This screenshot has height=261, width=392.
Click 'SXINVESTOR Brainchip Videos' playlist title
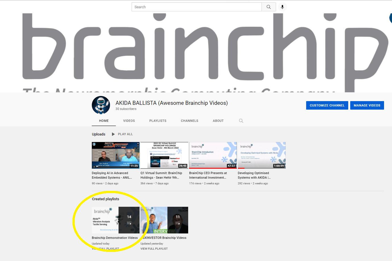point(163,238)
